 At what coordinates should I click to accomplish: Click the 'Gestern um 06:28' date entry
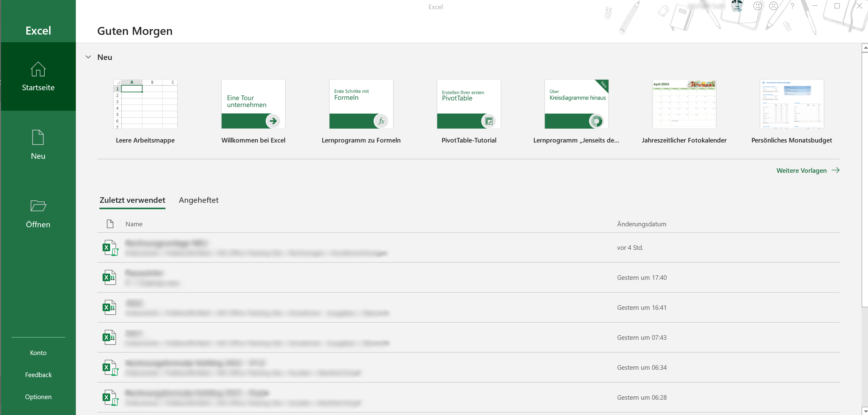coord(642,398)
